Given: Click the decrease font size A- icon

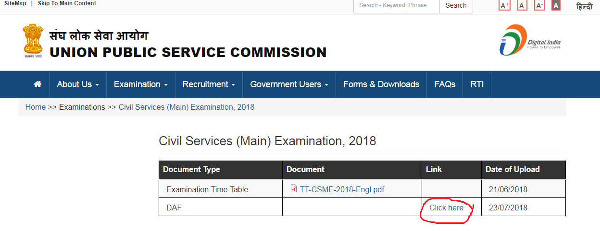Looking at the screenshot, I should point(539,6).
